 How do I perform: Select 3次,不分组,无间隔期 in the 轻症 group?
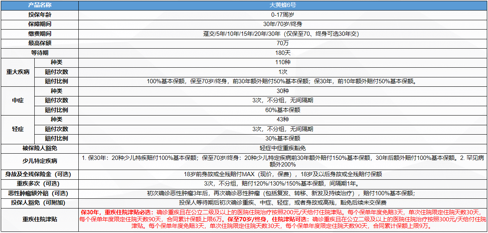point(283,129)
